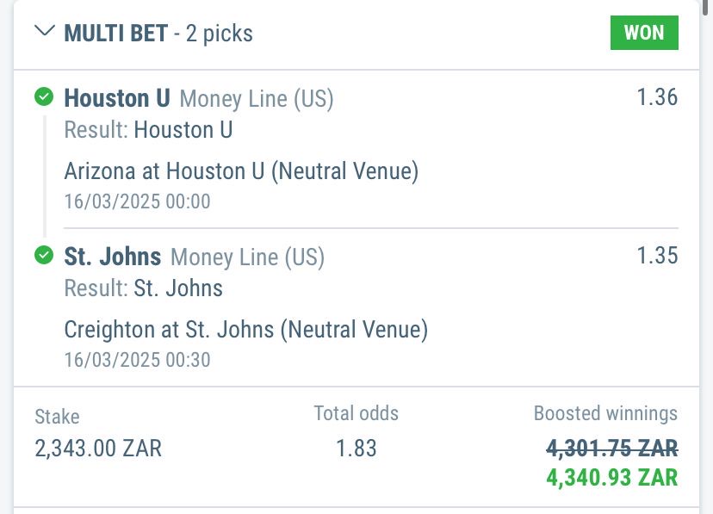Click the 1.35 odds value
Image resolution: width=713 pixels, height=514 pixels.
point(657,256)
